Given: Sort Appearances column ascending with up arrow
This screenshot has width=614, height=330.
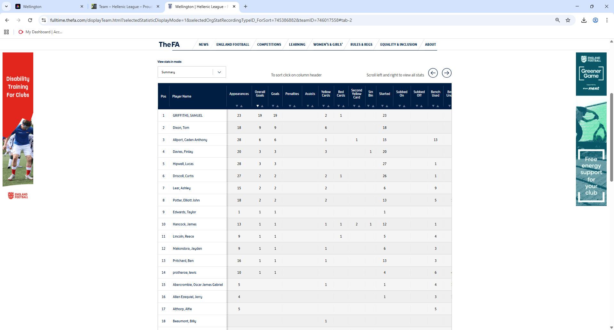Looking at the screenshot, I should pos(241,106).
